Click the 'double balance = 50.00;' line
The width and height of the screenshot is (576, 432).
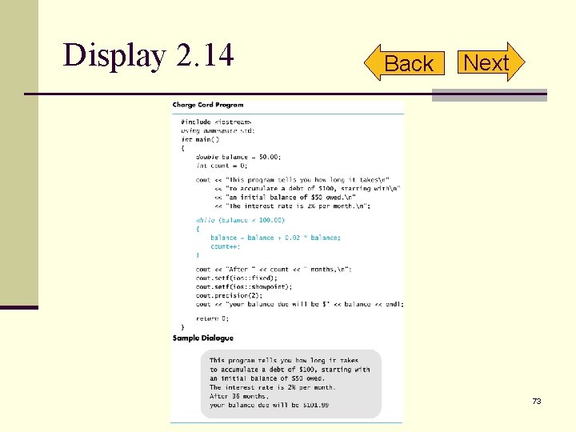coord(238,158)
